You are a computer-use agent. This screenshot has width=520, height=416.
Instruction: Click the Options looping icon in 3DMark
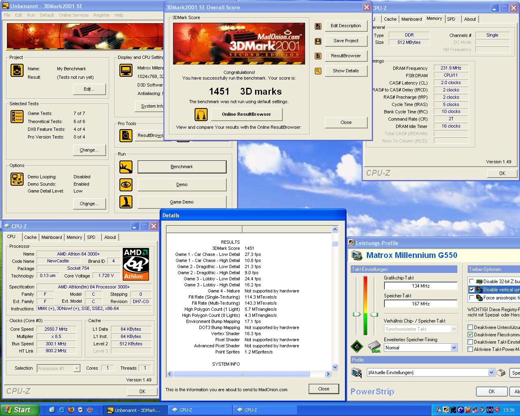[x=17, y=179]
